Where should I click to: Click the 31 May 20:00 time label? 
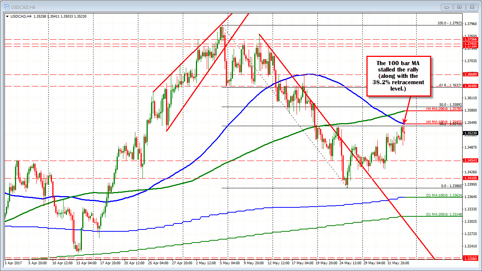pyautogui.click(x=398, y=264)
